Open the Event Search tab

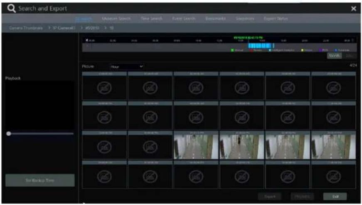click(x=184, y=19)
